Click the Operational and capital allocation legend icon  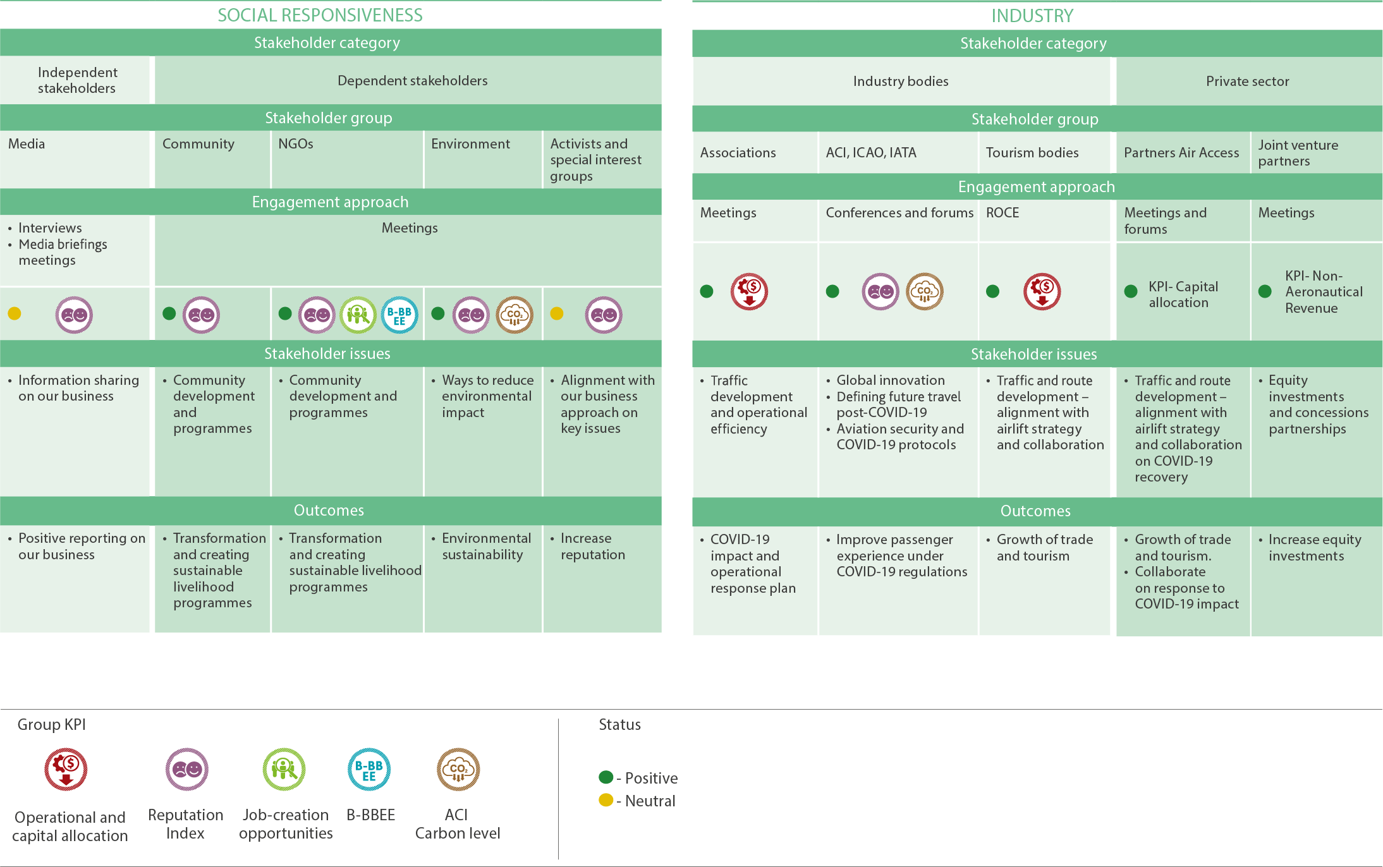[66, 769]
